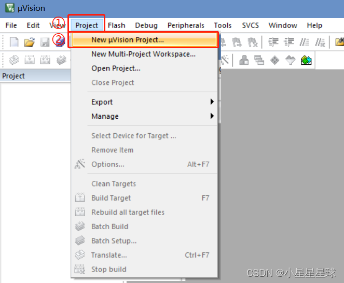Click the Select Software Packs funnel icon
Viewport: 344px width, 283px height.
tap(290, 60)
